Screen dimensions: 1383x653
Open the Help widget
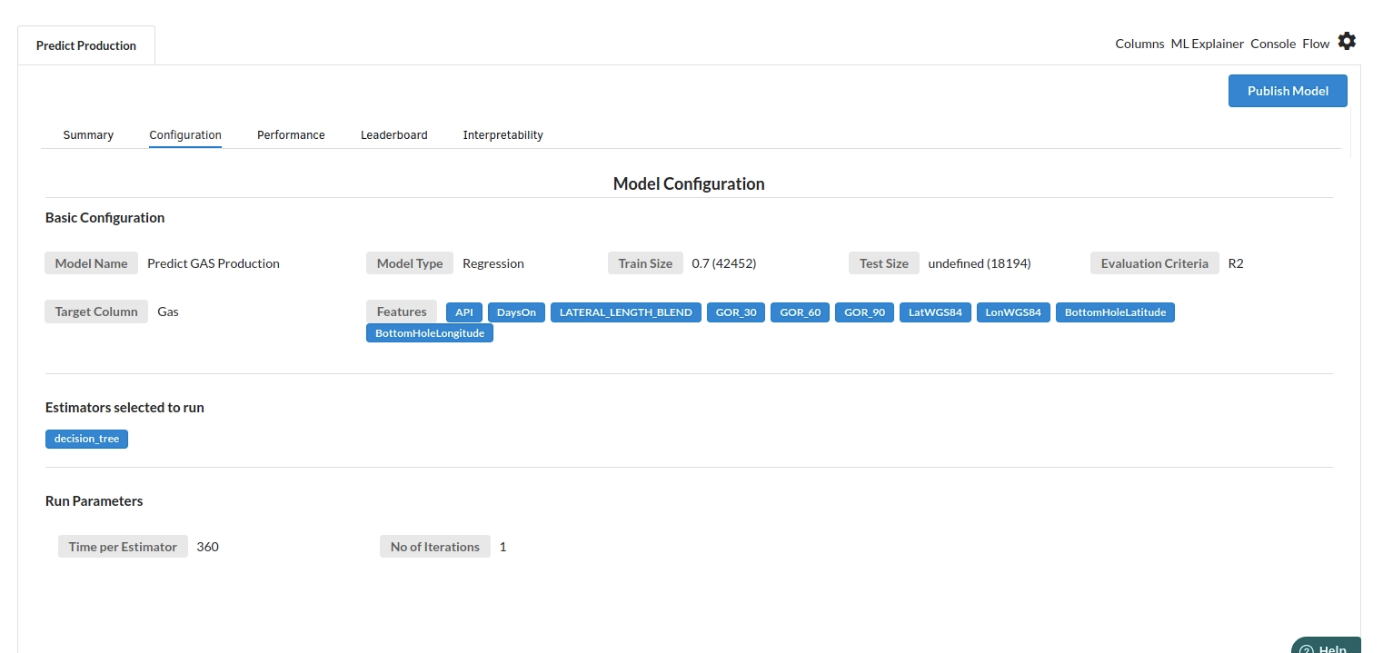[1326, 646]
